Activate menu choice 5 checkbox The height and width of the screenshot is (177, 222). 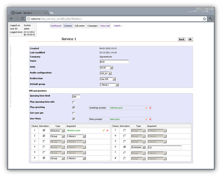[x=44, y=153]
